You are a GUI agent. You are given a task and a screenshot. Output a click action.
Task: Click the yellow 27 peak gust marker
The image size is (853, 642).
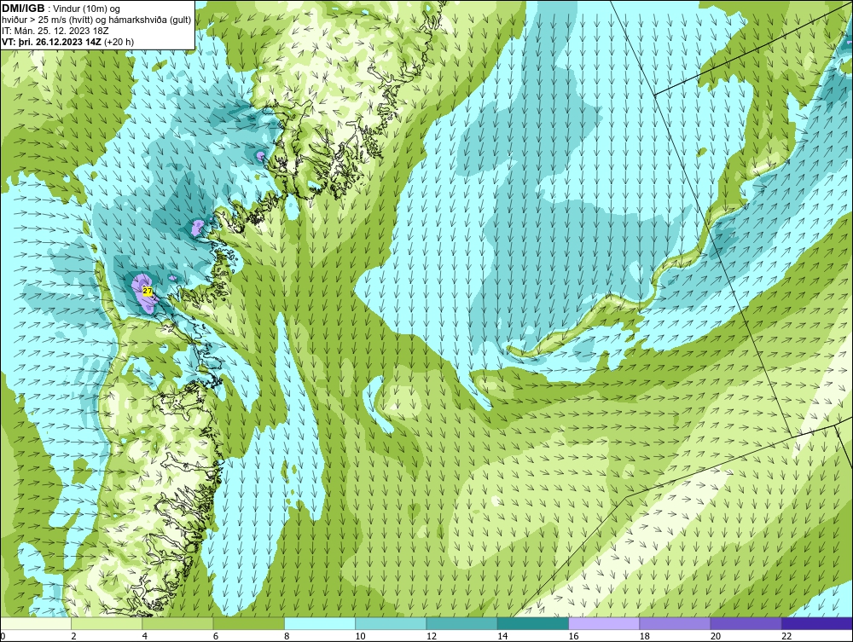click(x=148, y=291)
